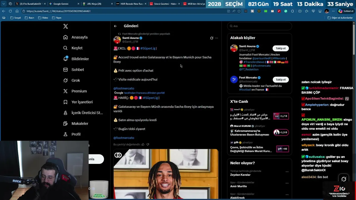Open the @footmercato mention in the French text
356x200 pixels.
(124, 88)
